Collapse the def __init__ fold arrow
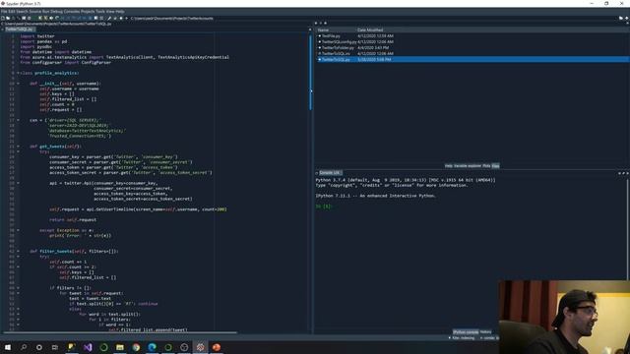 pos(18,84)
